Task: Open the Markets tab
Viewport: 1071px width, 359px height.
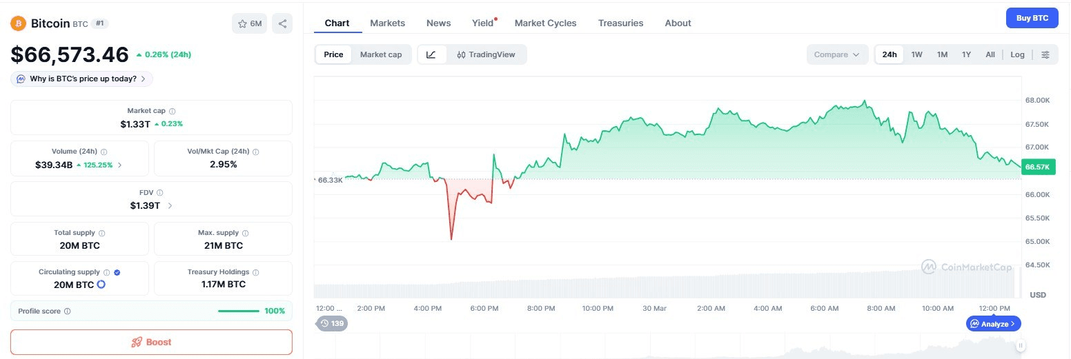Action: click(x=388, y=23)
